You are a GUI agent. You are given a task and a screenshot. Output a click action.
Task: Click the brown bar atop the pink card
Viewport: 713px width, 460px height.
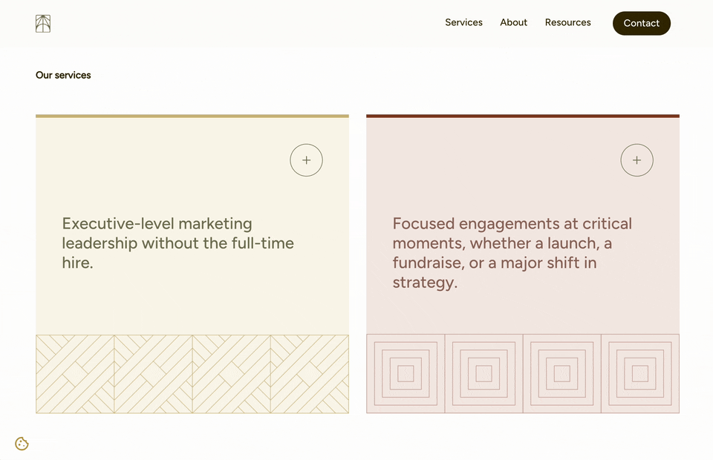click(x=523, y=116)
